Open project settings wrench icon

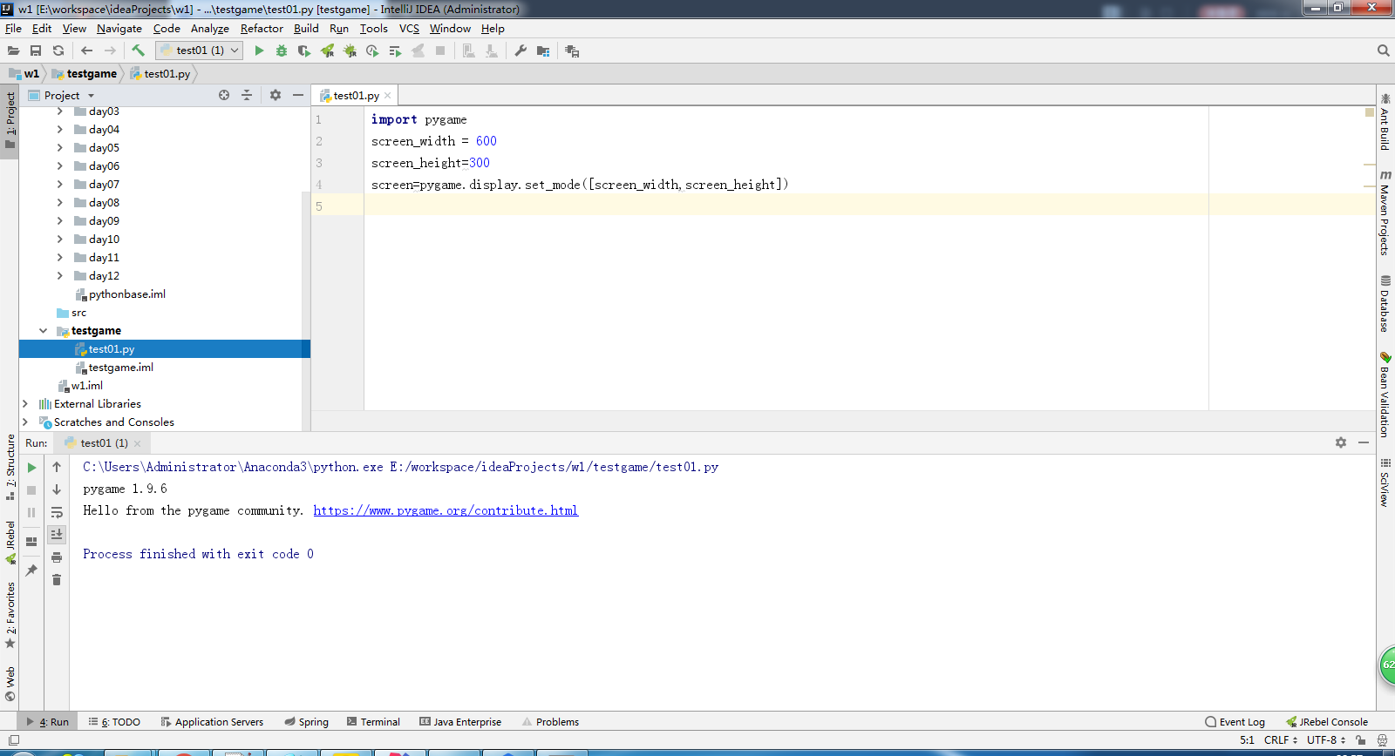pyautogui.click(x=521, y=51)
